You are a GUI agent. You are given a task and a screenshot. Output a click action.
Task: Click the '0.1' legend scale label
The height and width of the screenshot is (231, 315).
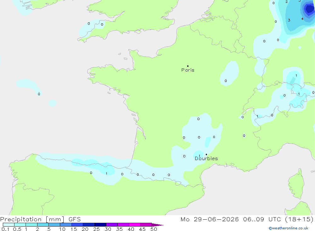[5, 229]
